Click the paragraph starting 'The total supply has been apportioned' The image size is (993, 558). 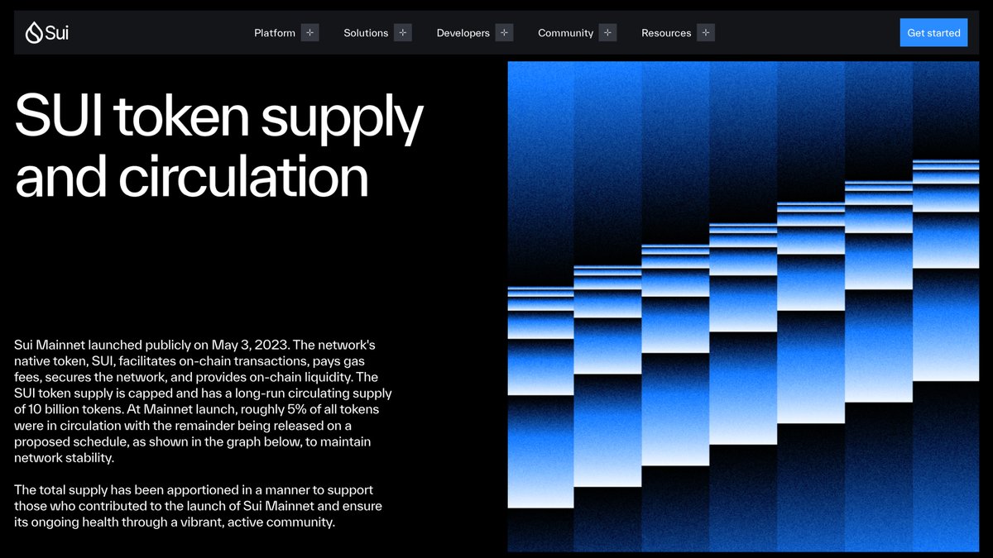click(x=199, y=506)
